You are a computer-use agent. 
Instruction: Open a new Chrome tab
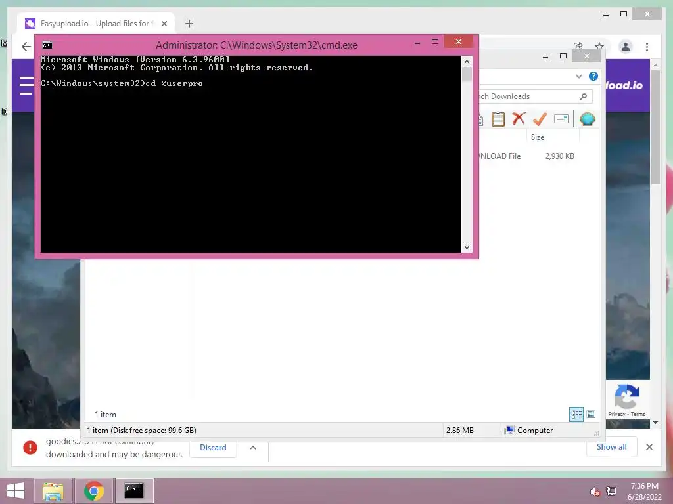[189, 24]
